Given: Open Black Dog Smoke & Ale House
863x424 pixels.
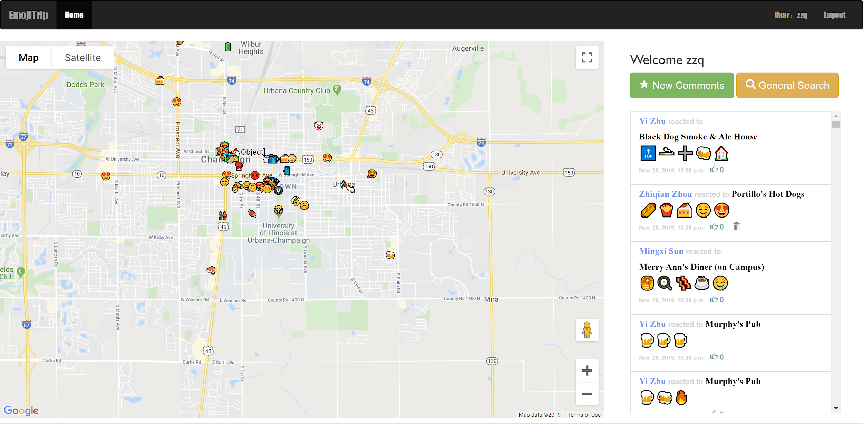Looking at the screenshot, I should (x=698, y=137).
